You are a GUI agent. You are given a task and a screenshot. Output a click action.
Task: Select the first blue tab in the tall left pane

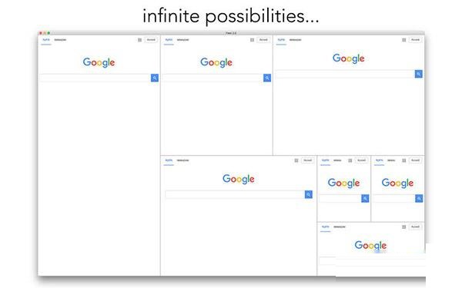pyautogui.click(x=46, y=40)
